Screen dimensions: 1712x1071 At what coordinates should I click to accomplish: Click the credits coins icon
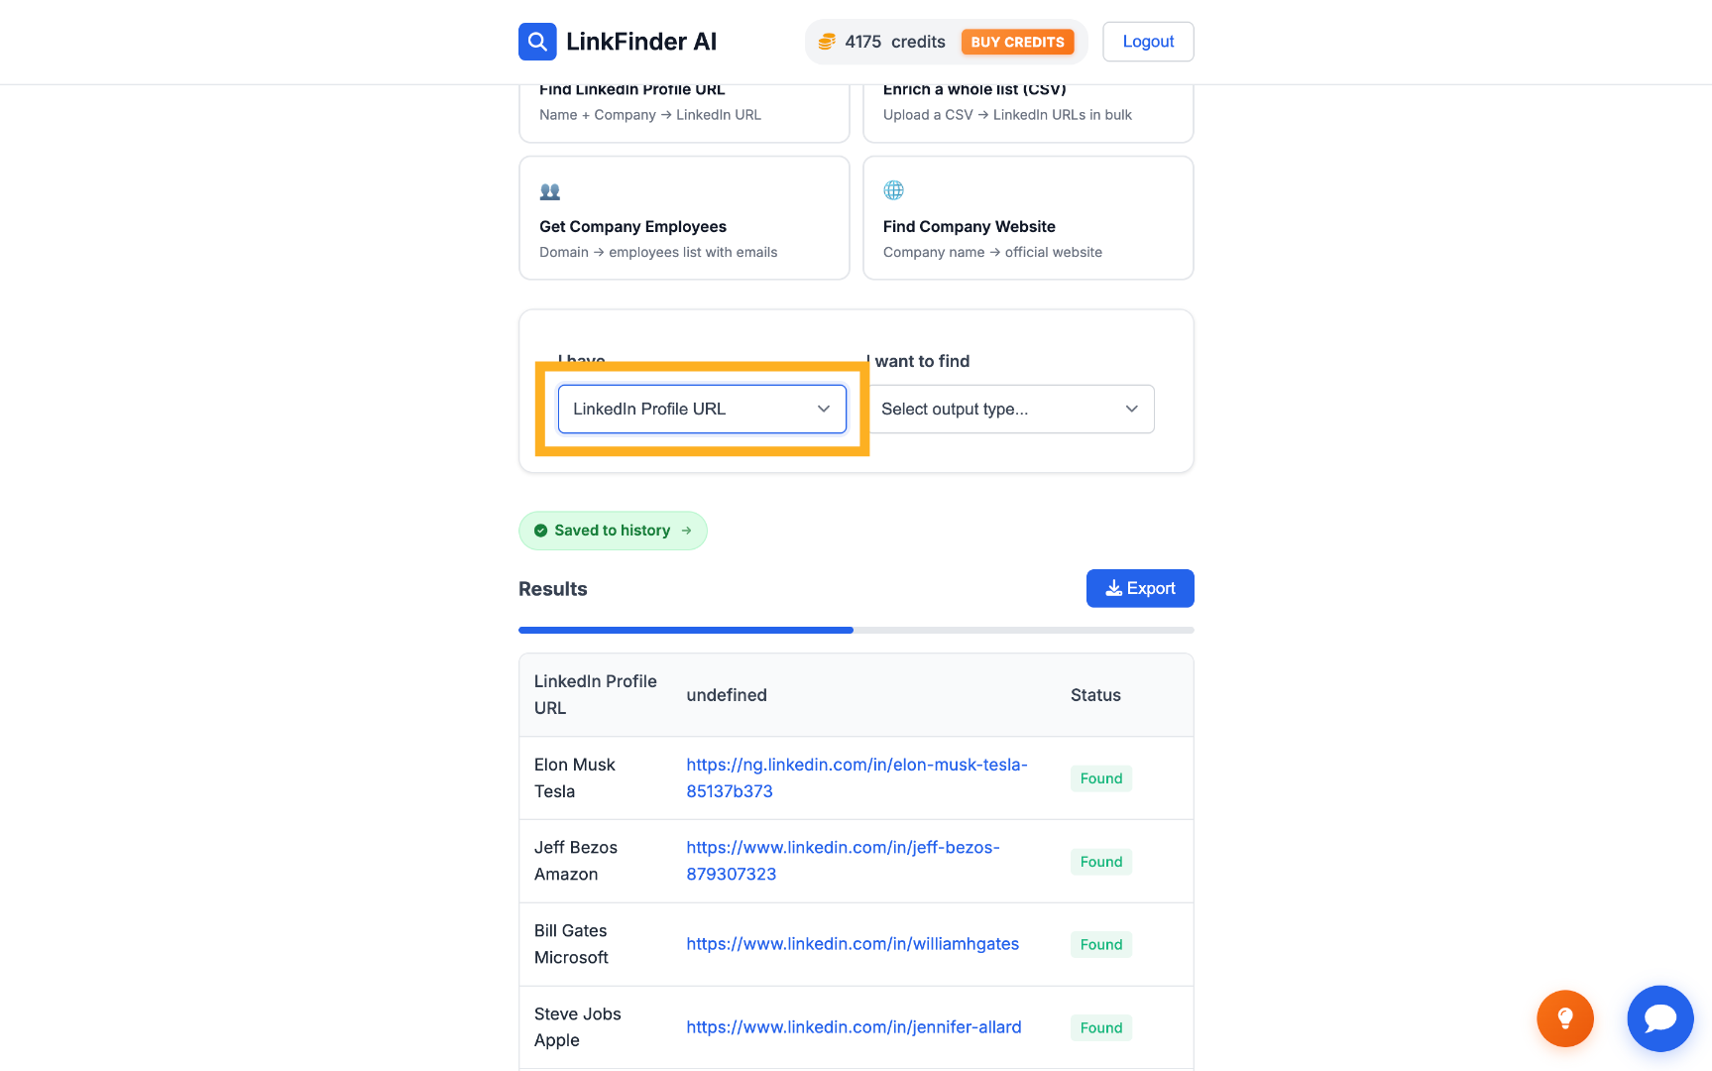coord(827,42)
